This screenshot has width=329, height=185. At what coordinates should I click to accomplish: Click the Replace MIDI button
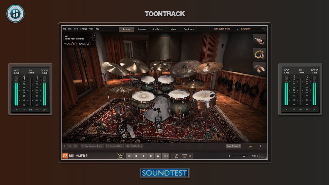tap(114, 146)
